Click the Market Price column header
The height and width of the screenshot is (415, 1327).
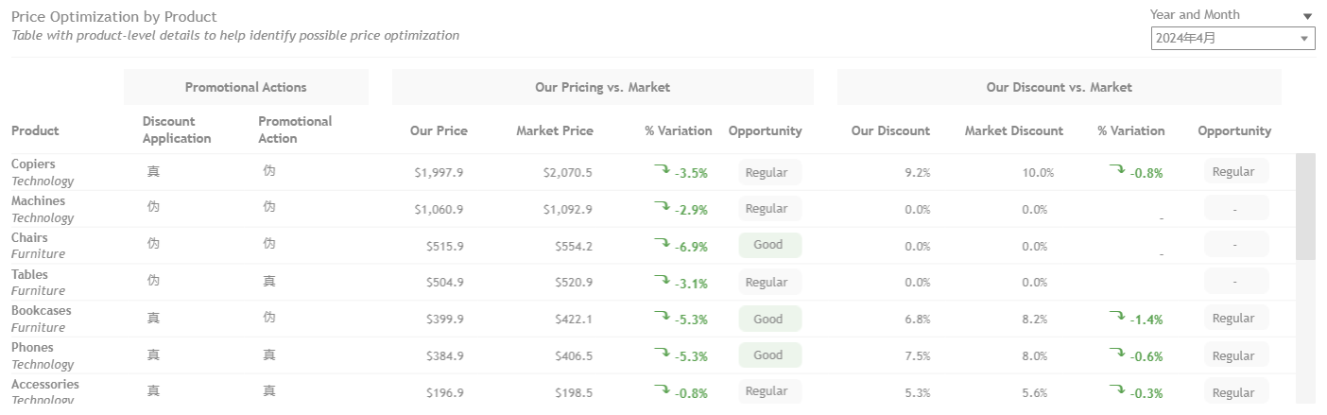pos(555,130)
